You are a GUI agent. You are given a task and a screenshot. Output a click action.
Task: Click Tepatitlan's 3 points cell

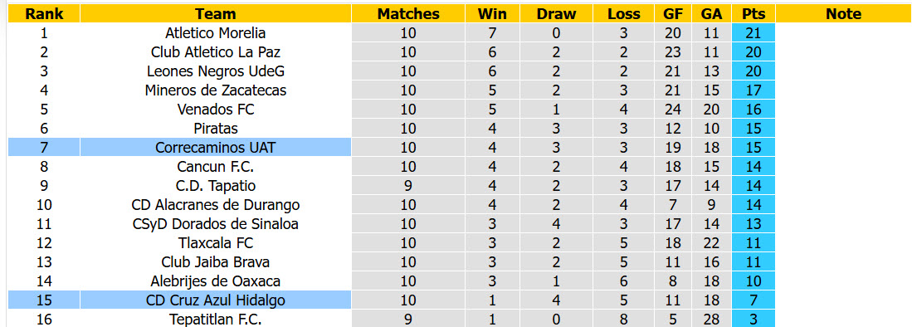click(753, 320)
